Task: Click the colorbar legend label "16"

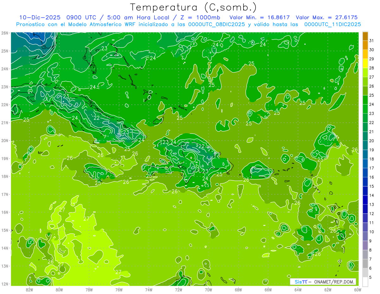Action: [371, 177]
